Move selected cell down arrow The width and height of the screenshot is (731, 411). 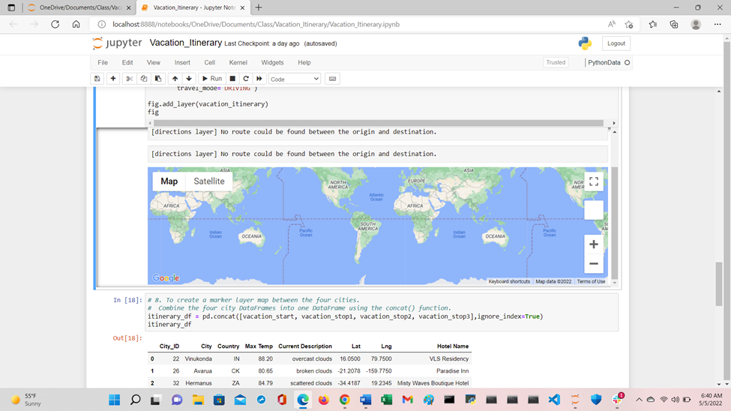pos(189,79)
